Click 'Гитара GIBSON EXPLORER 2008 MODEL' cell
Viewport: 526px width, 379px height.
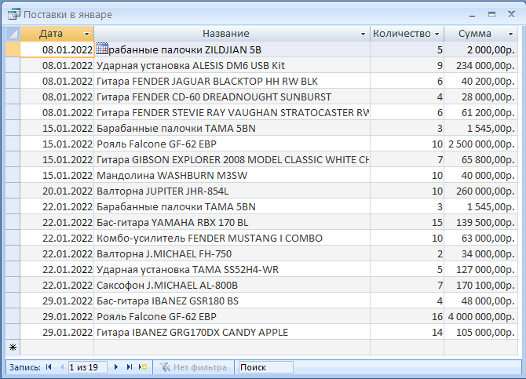pos(232,159)
